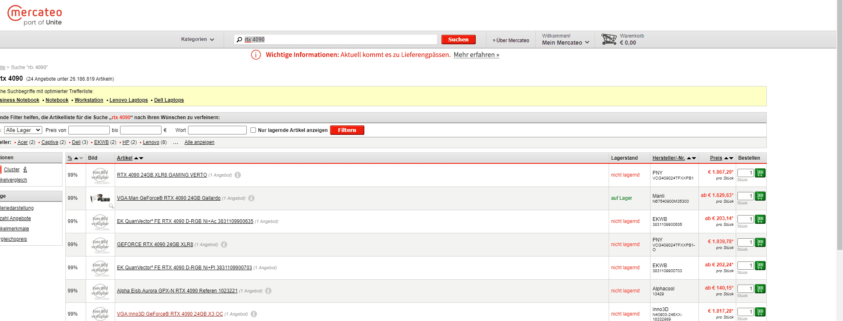Click the Filtern button
Screen dimensions: 843x321
(347, 130)
